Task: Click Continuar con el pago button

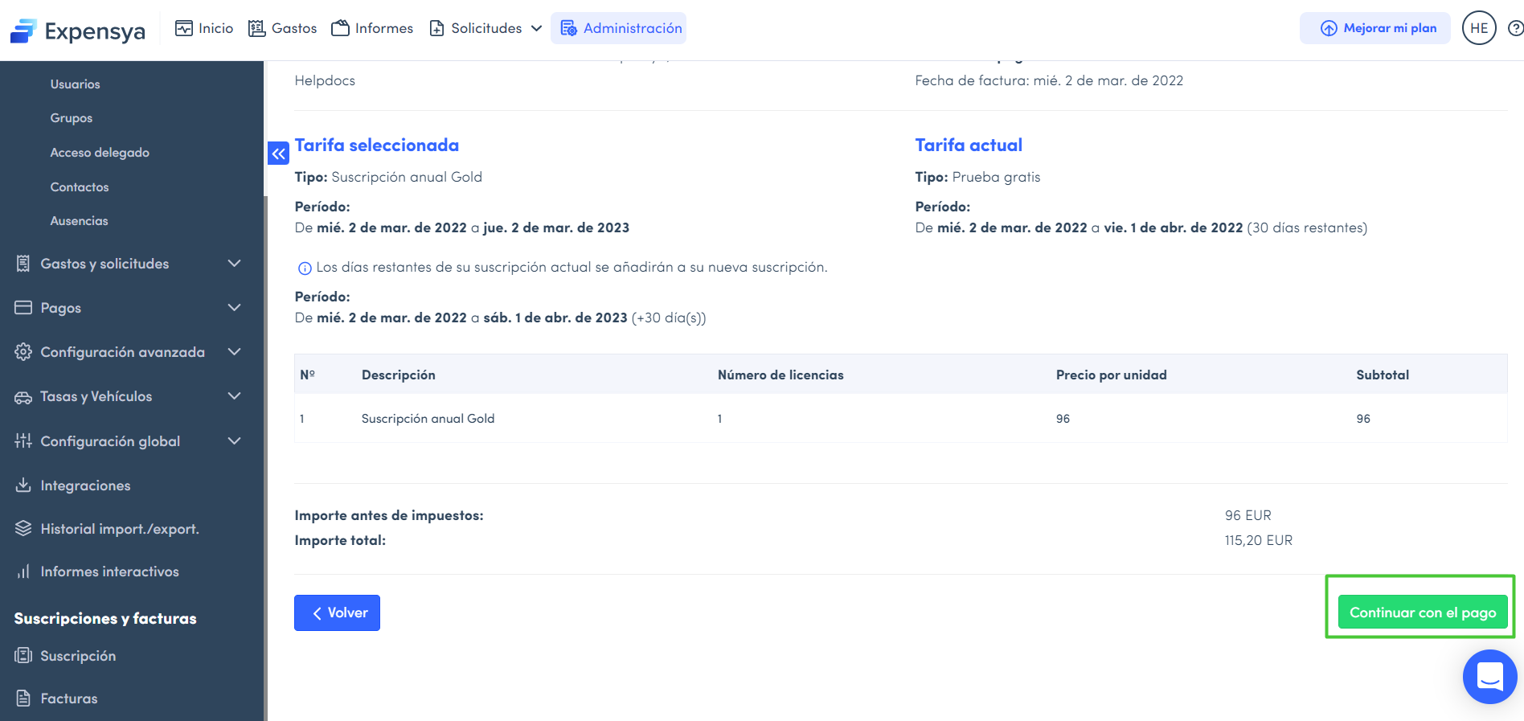Action: click(x=1423, y=612)
